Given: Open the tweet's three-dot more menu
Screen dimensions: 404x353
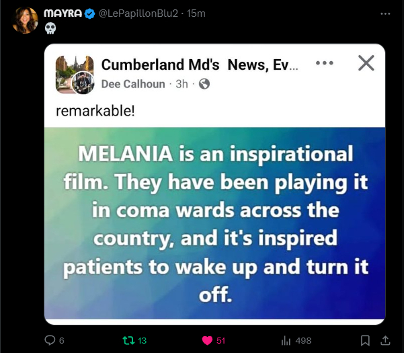Looking at the screenshot, I should (385, 13).
